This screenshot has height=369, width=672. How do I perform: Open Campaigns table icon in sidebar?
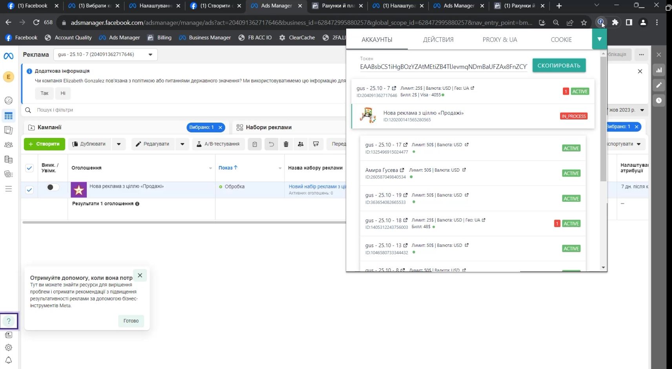(x=8, y=116)
